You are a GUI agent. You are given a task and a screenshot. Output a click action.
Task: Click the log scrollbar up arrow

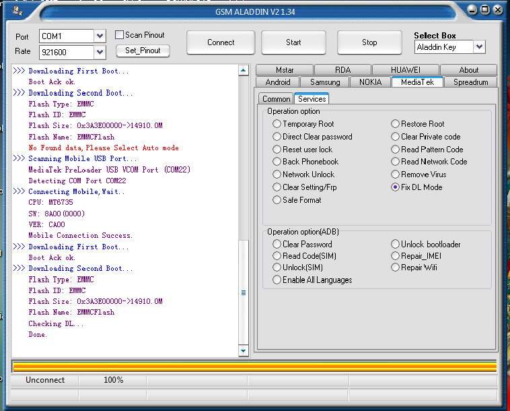[244, 70]
